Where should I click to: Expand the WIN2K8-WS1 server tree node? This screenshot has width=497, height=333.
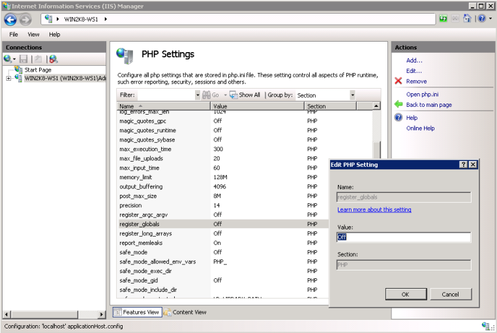point(8,79)
